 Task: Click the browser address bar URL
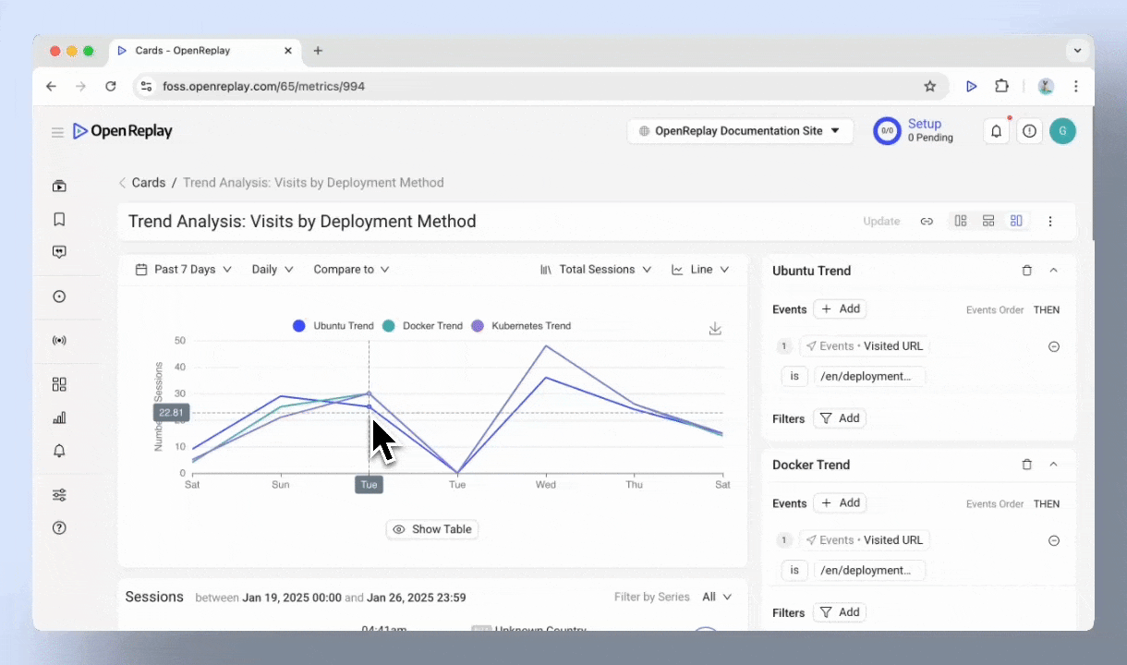coord(263,86)
